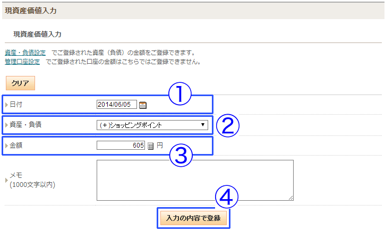The width and height of the screenshot is (385, 231).
Task: Click the triangle marker beside 日付 label
Action: point(6,105)
